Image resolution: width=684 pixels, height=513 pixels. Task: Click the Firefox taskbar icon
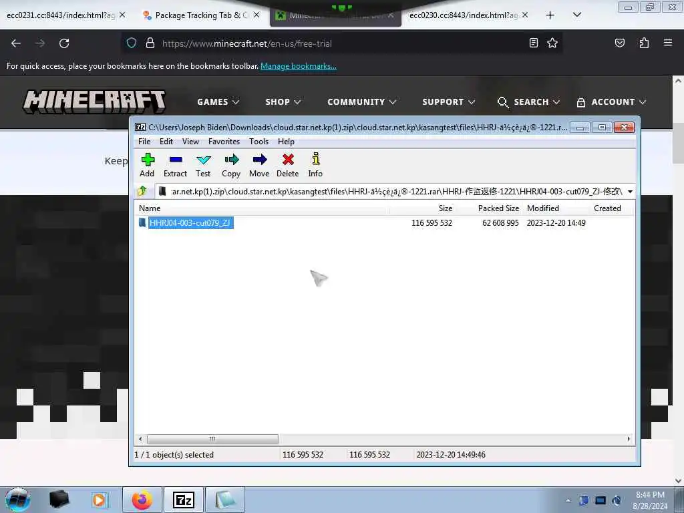coord(142,500)
